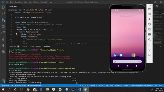Open the View menu
164x92 pixels.
tap(25, 2)
